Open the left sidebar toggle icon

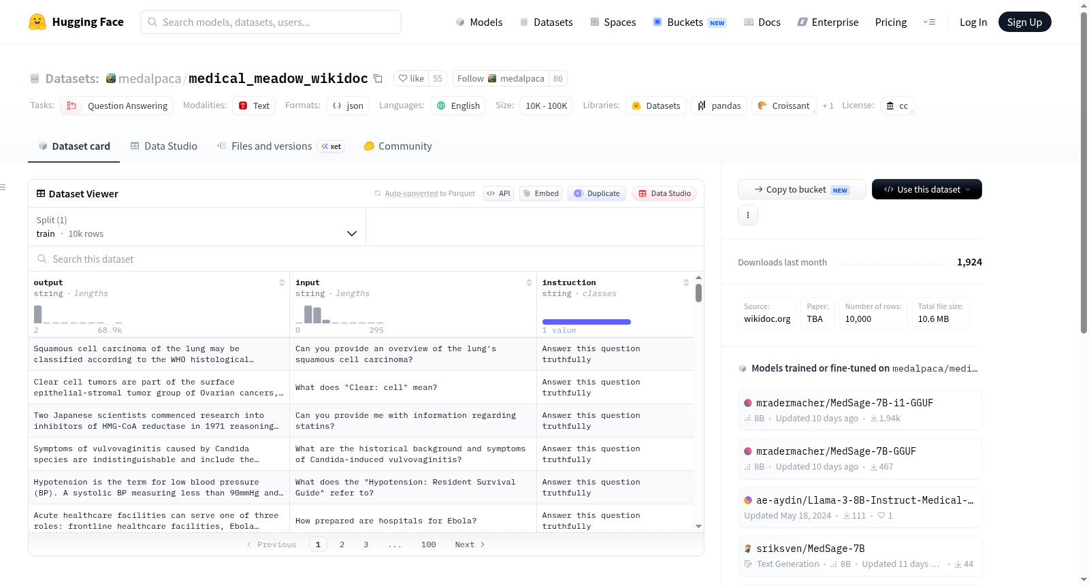pos(3,187)
